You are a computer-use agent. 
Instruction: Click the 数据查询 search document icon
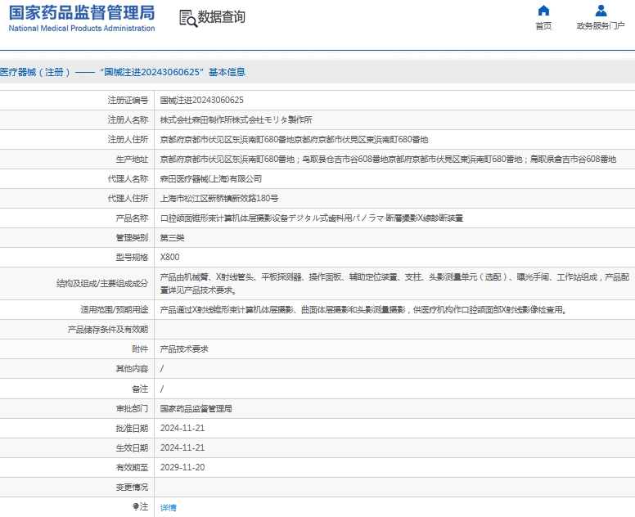coord(188,19)
